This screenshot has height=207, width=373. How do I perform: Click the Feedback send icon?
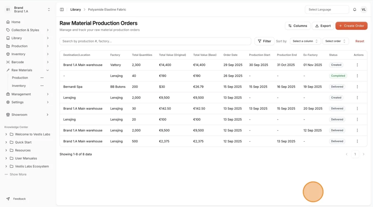(x=8, y=199)
